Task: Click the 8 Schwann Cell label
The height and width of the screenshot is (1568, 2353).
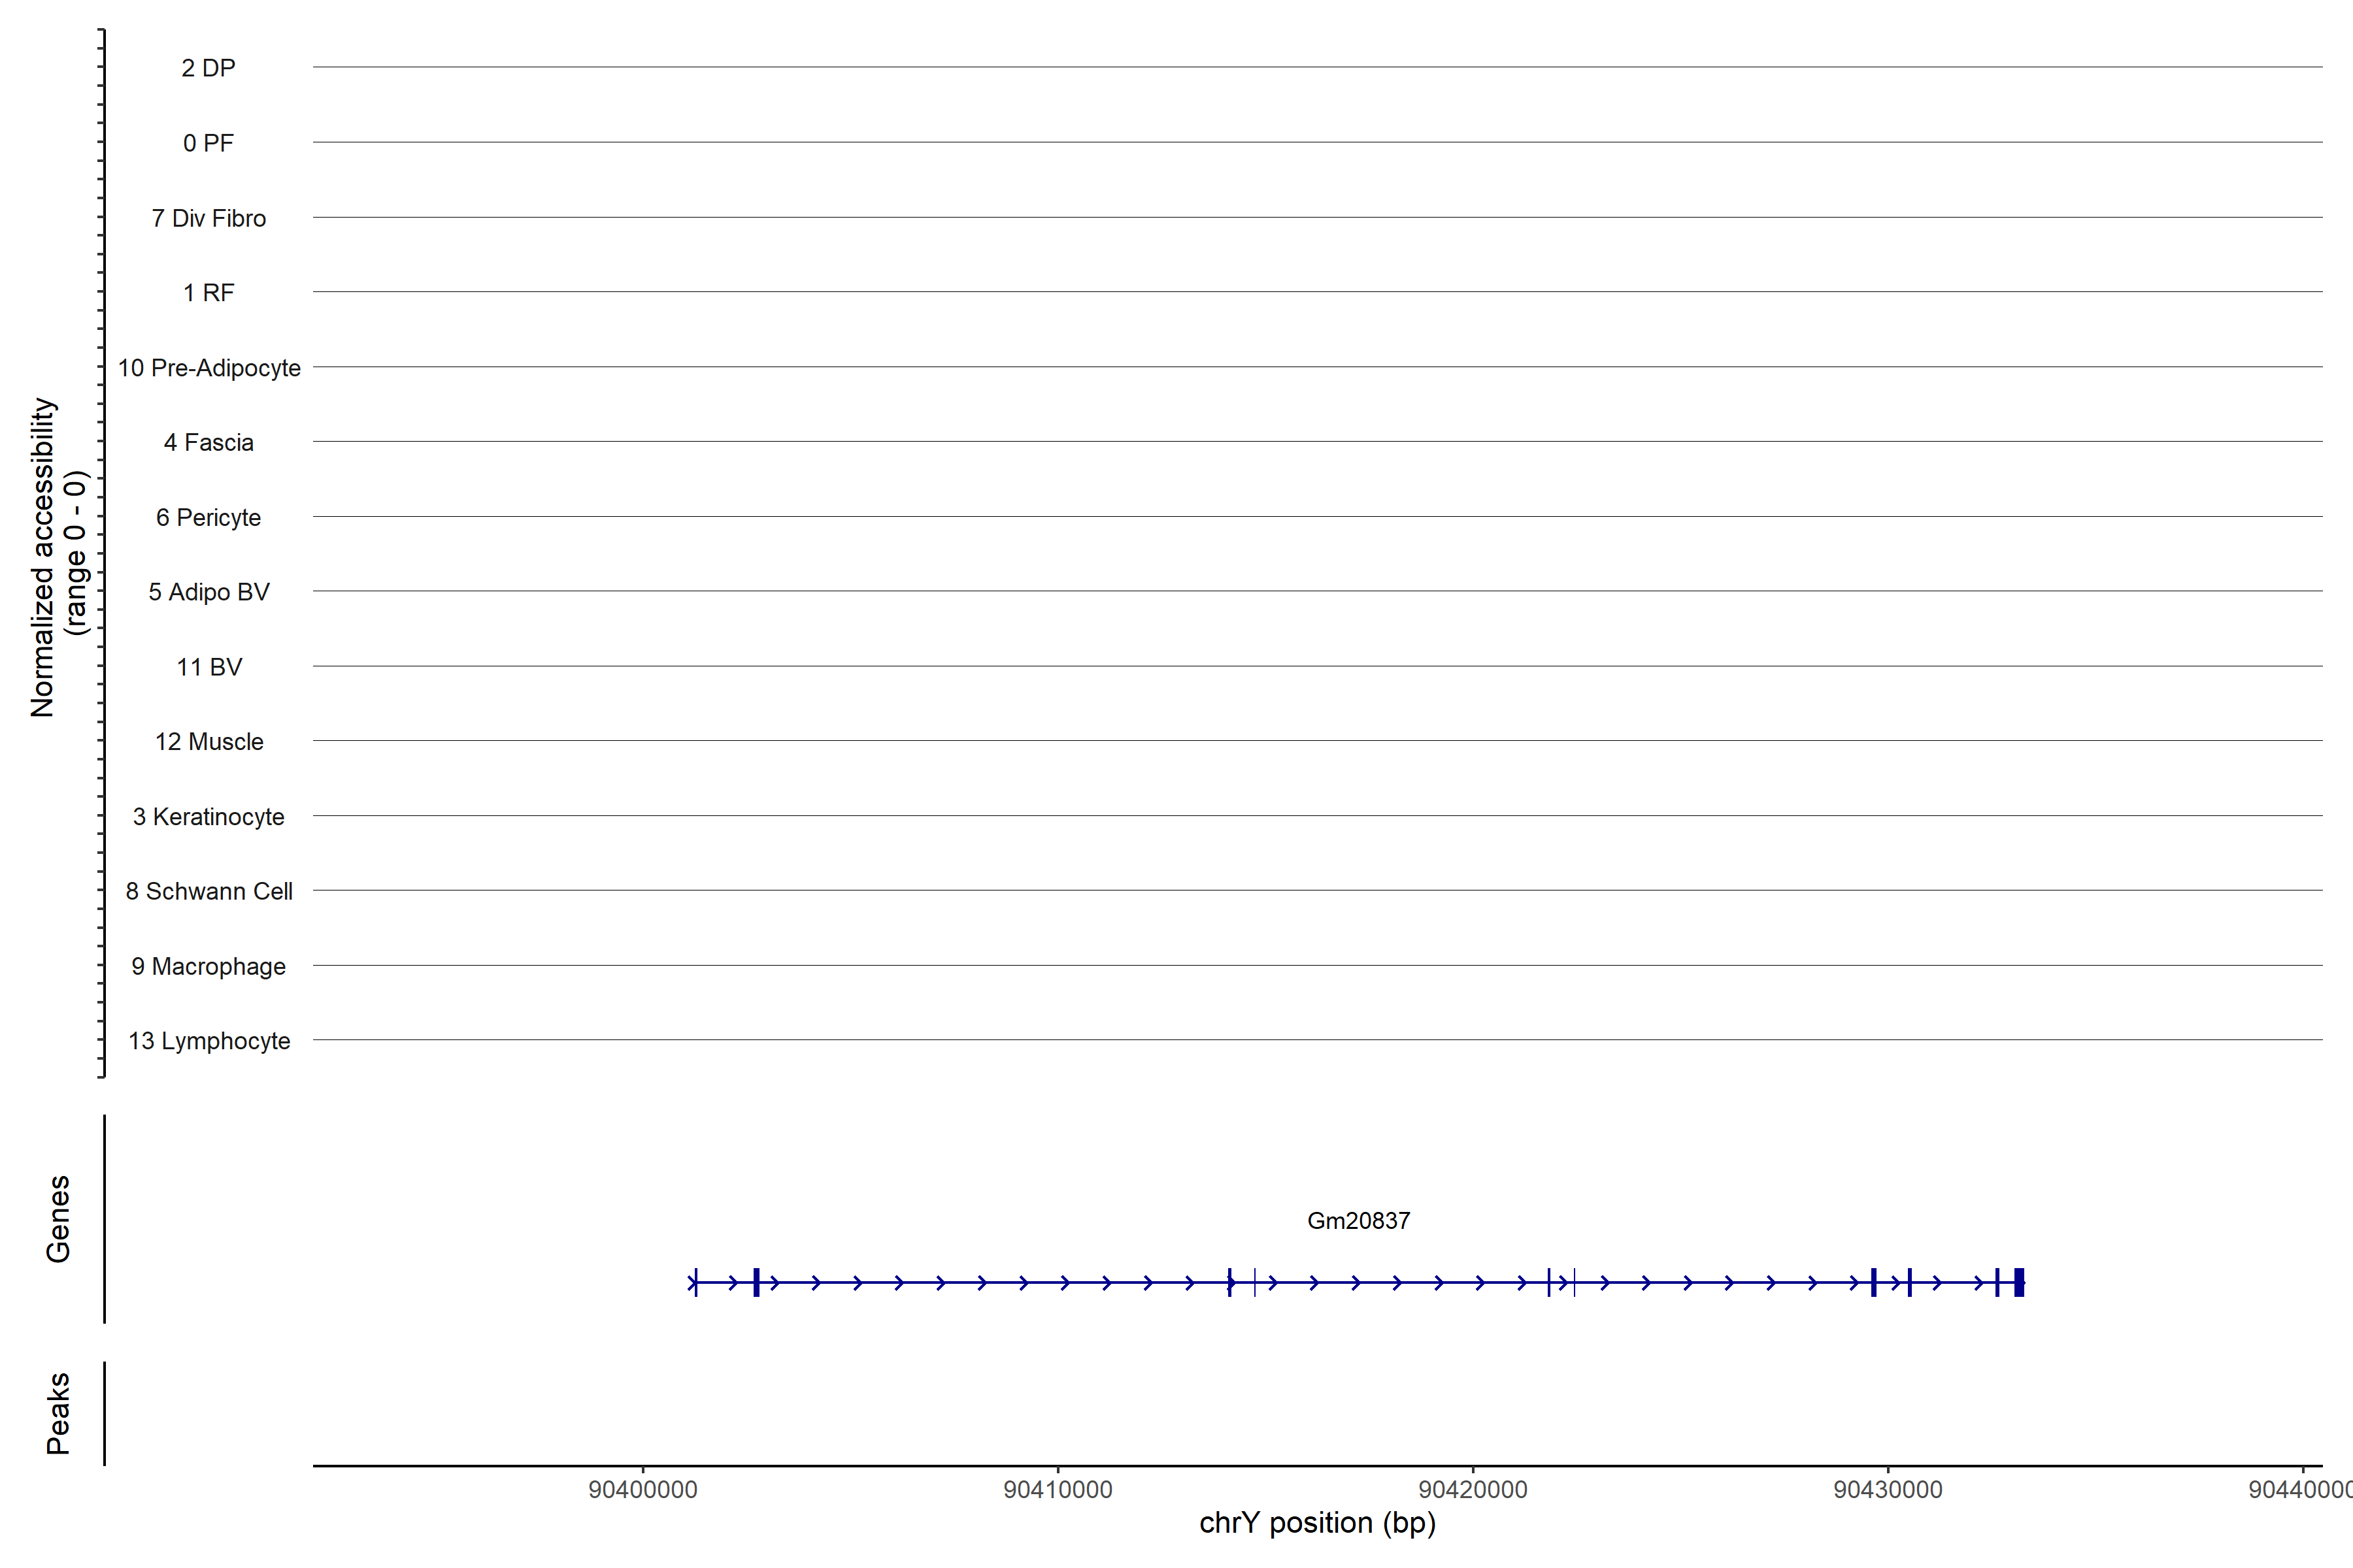Action: tap(208, 891)
